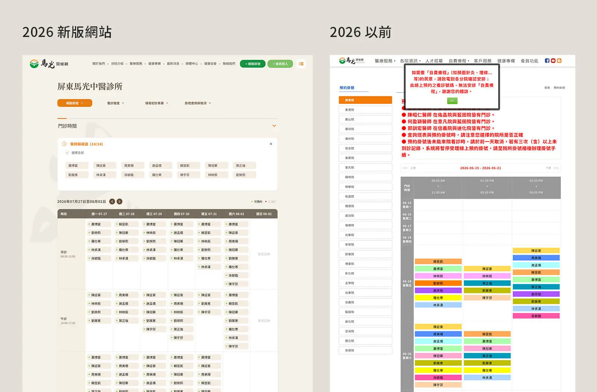Open the 填寫初診表單 dropdown
Viewport: 597px width, 392px height.
point(157,103)
